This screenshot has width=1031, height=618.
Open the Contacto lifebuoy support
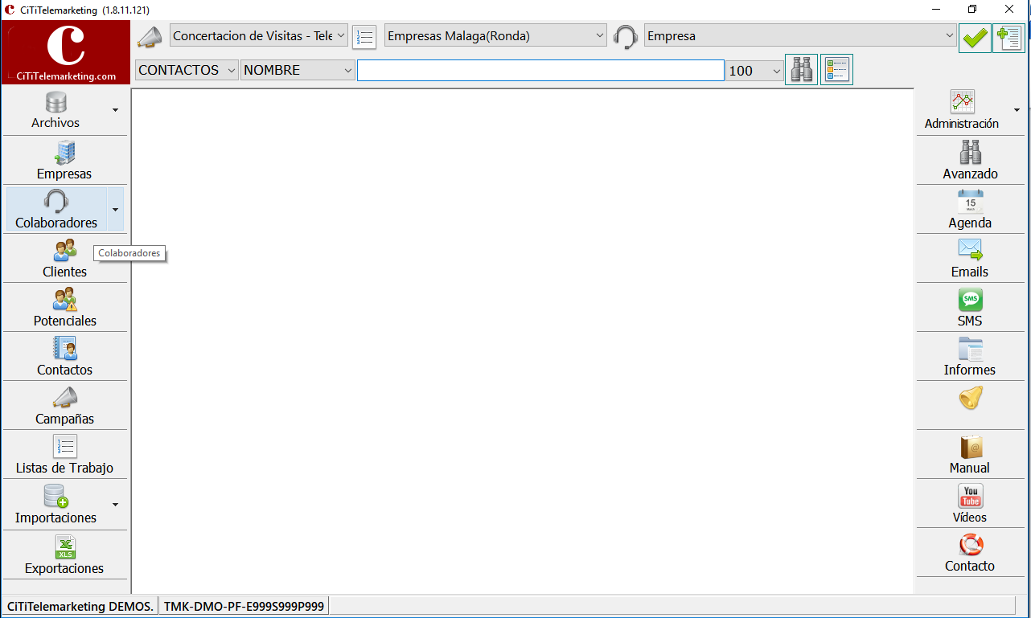pyautogui.click(x=970, y=554)
